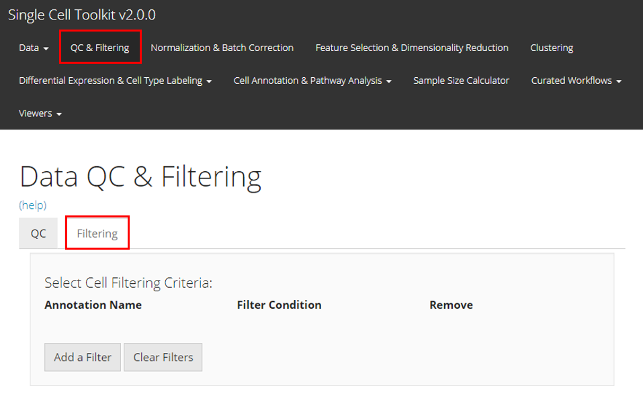The width and height of the screenshot is (643, 402).
Task: Click the Annotation Name column header
Action: [93, 305]
